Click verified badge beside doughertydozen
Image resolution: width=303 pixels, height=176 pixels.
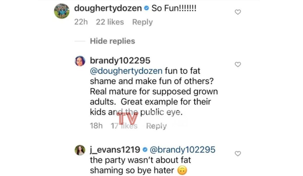pos(147,8)
